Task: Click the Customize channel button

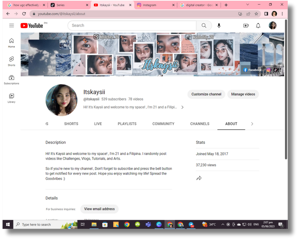Action: coord(206,94)
